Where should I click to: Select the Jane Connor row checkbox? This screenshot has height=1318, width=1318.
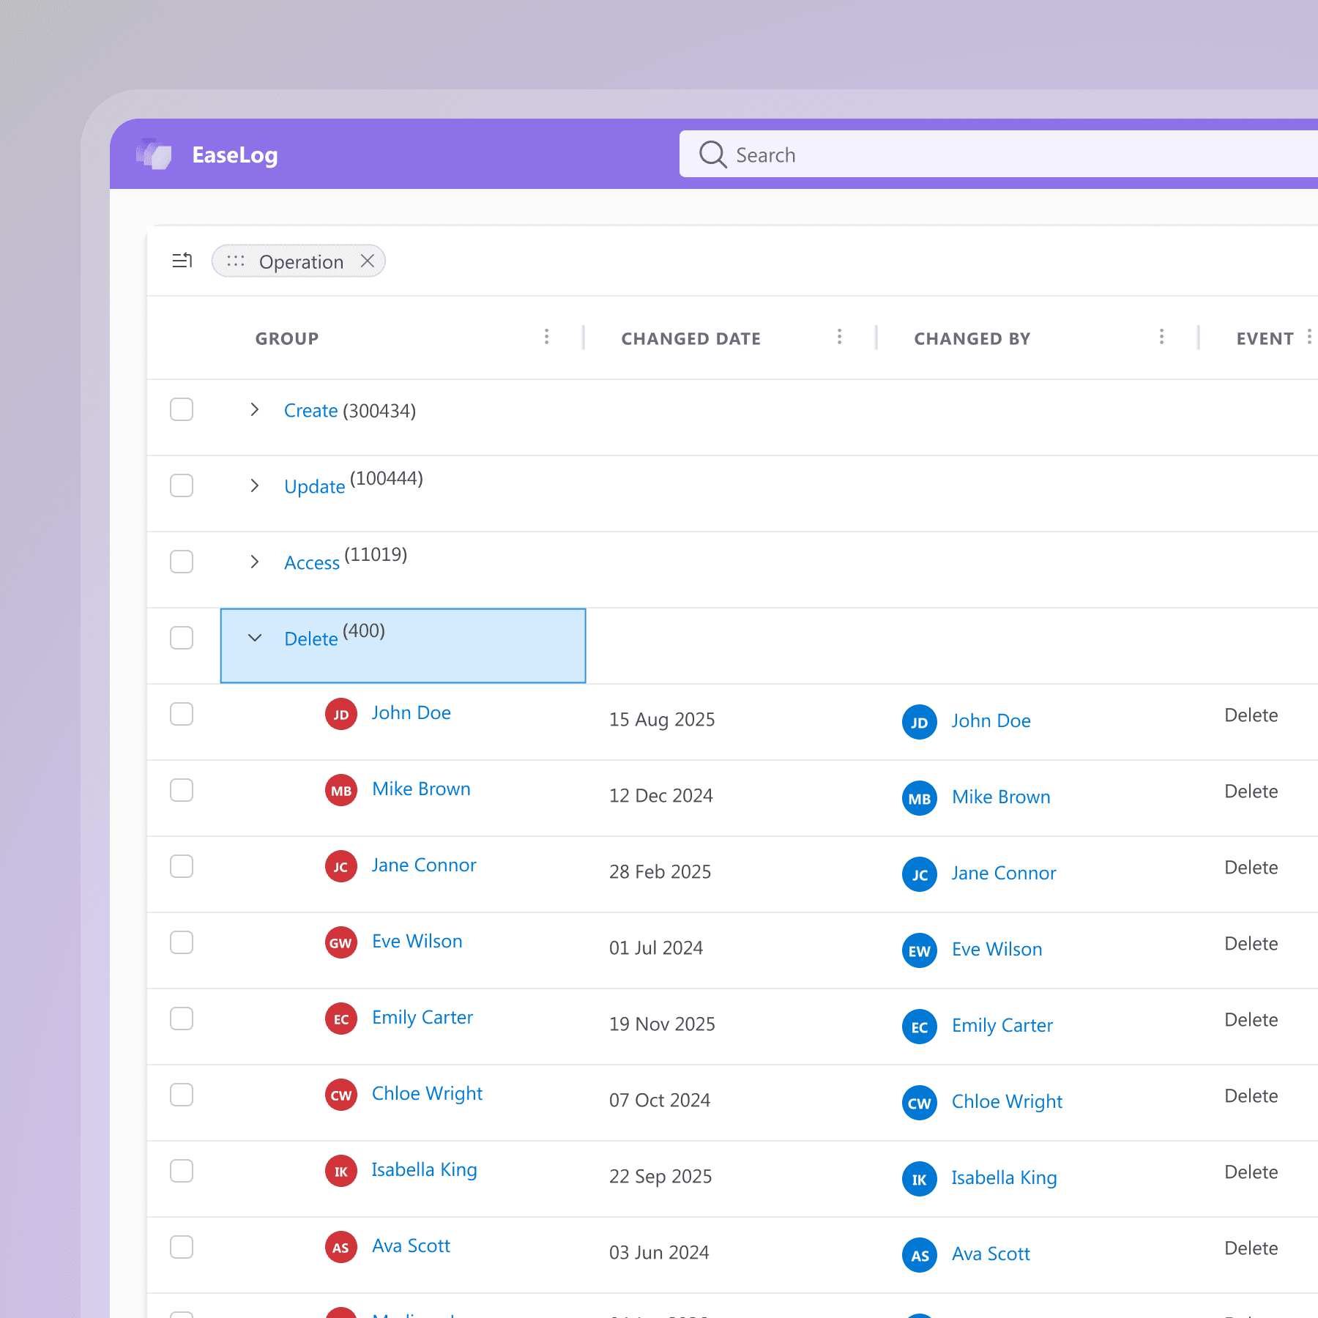click(x=182, y=866)
